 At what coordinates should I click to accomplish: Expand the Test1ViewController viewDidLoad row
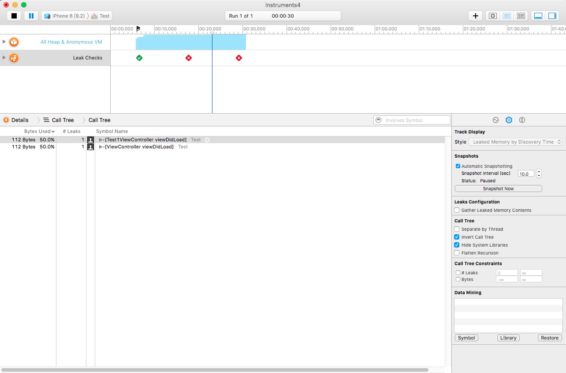tap(101, 140)
